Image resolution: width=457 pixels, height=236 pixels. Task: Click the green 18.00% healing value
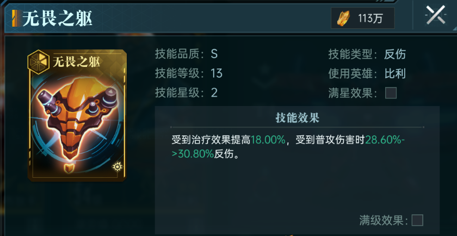[x=268, y=140]
